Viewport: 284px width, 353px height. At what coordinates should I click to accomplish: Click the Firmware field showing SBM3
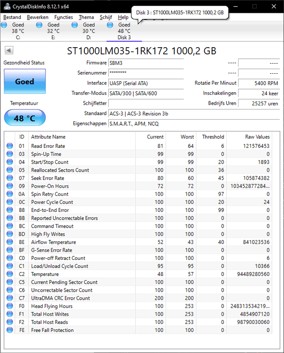146,63
